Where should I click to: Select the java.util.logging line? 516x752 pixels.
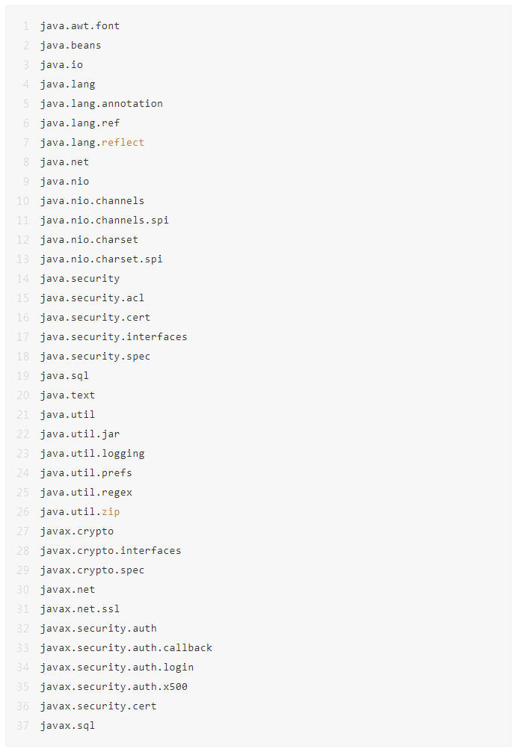coord(92,454)
